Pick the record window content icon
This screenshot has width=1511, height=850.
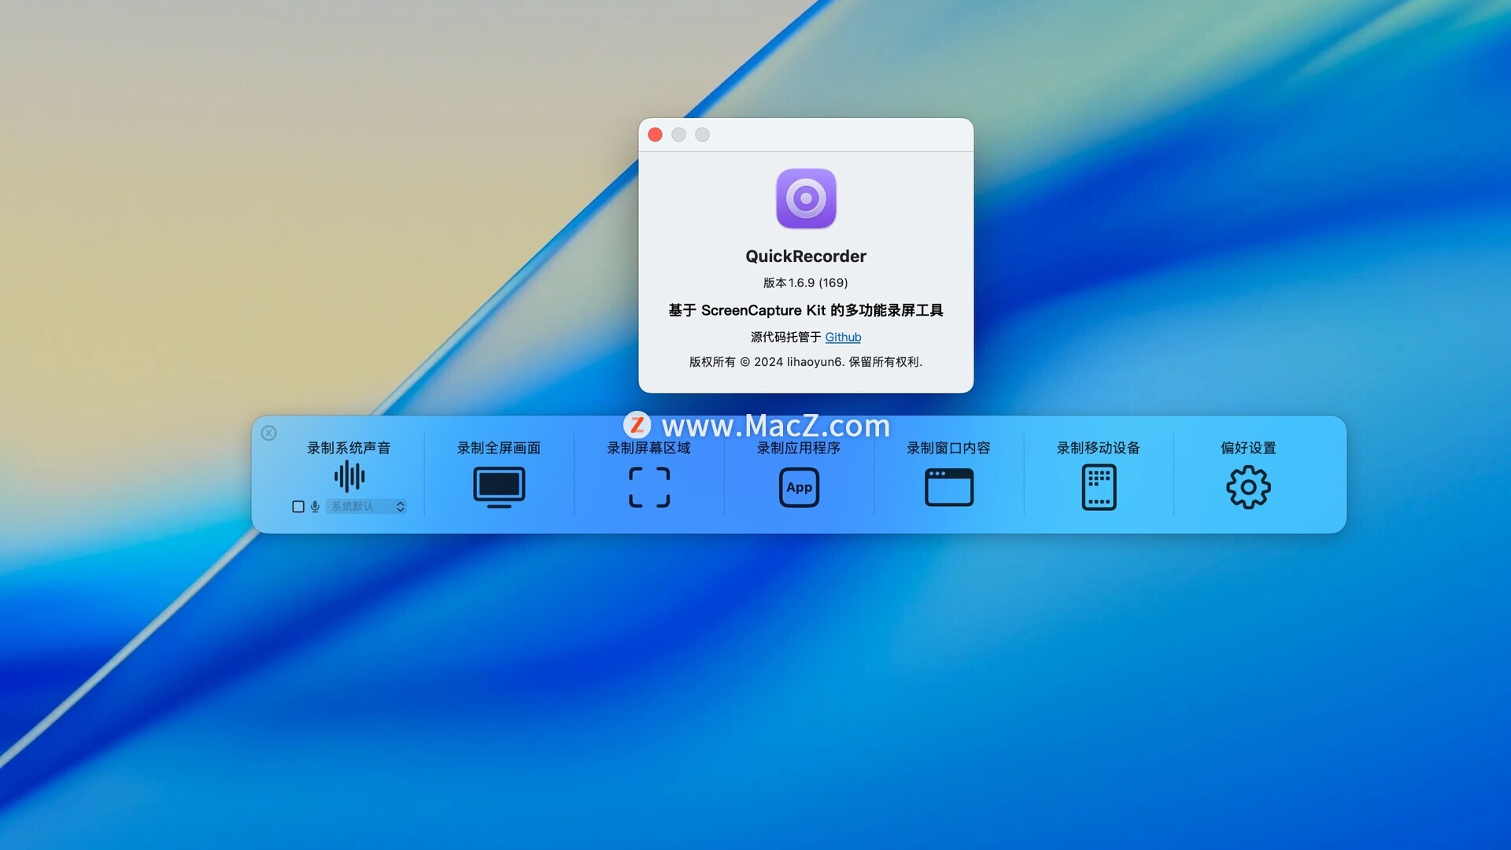pyautogui.click(x=949, y=487)
